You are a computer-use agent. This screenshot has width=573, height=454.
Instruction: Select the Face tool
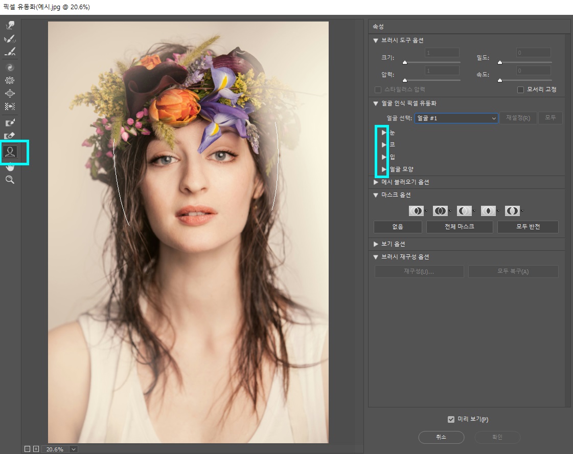click(x=10, y=152)
